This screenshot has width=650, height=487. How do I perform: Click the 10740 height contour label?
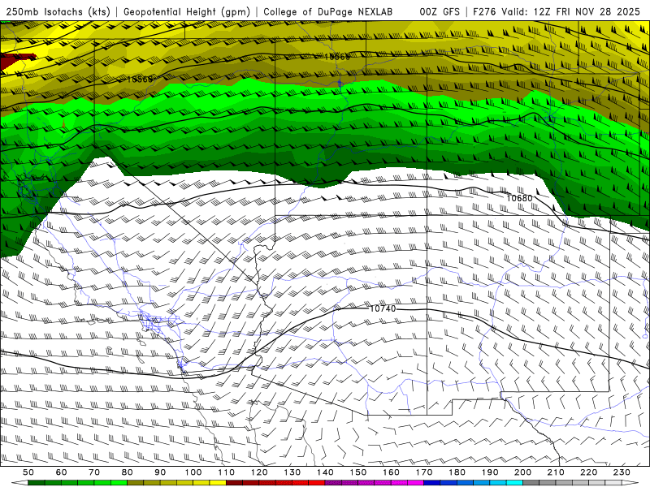[x=383, y=308]
